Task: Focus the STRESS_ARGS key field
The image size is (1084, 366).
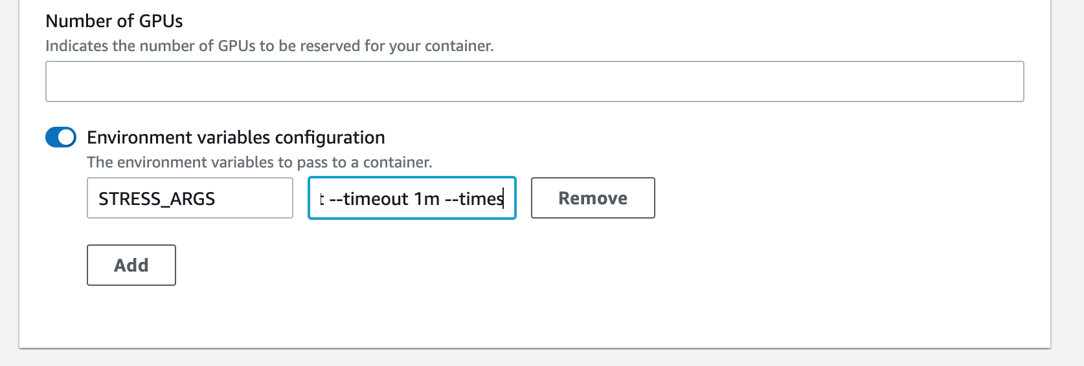Action: coord(190,198)
